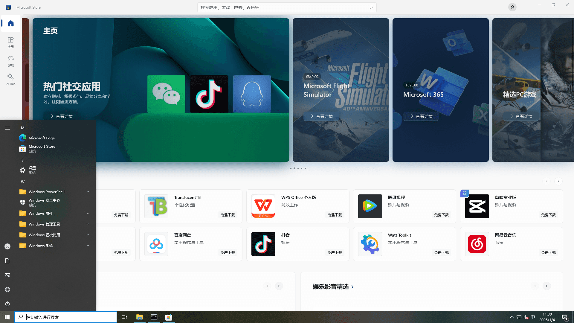Image resolution: width=574 pixels, height=323 pixels.
Task: Click the Start menu hamburger expand icon
Action: click(x=7, y=128)
